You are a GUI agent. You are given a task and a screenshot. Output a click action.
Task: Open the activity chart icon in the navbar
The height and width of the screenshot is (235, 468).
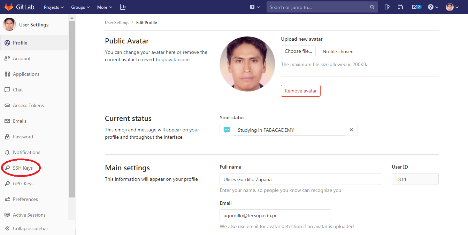[122, 7]
